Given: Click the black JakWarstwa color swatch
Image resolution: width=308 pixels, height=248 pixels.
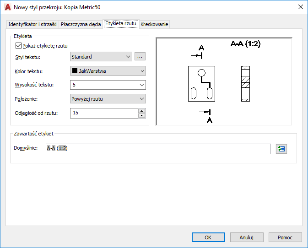Looking at the screenshot, I should pos(75,71).
